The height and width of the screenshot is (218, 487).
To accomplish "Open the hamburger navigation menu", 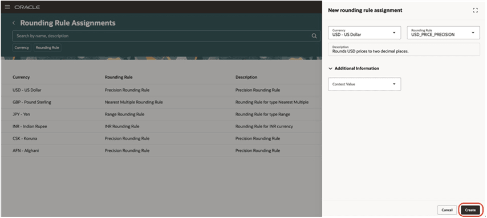I will 7,7.
